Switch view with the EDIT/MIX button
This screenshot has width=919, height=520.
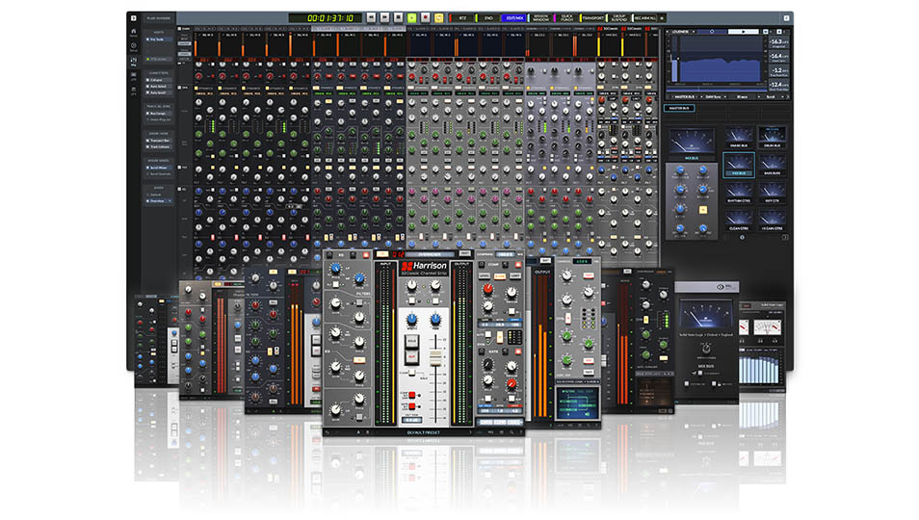tap(514, 18)
